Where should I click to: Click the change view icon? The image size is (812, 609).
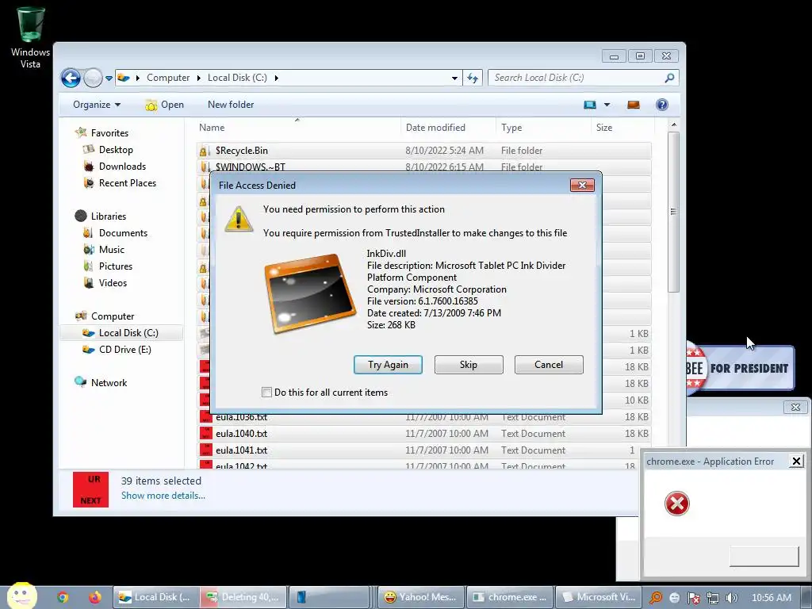(590, 105)
